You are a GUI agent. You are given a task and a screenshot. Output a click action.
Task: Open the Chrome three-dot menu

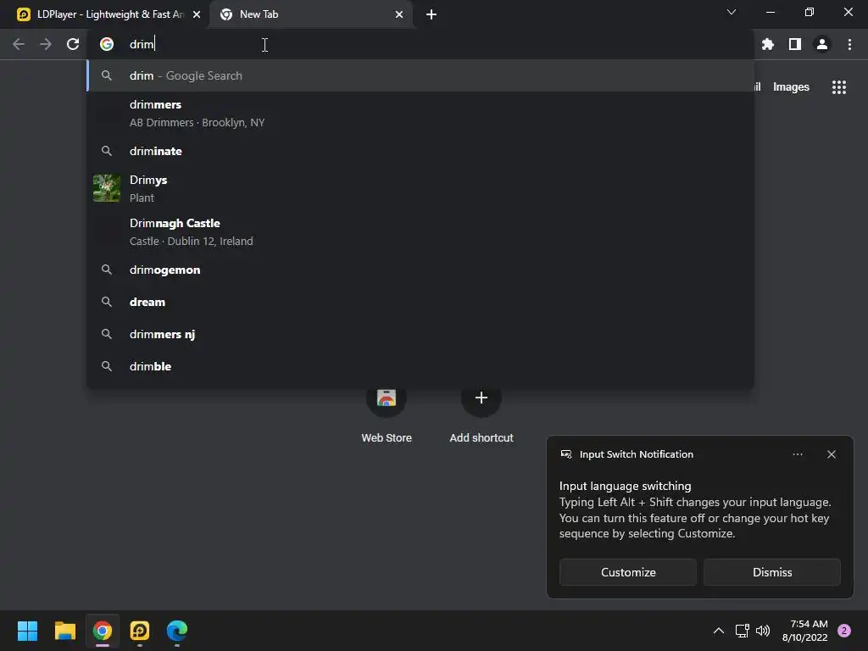pos(849,44)
